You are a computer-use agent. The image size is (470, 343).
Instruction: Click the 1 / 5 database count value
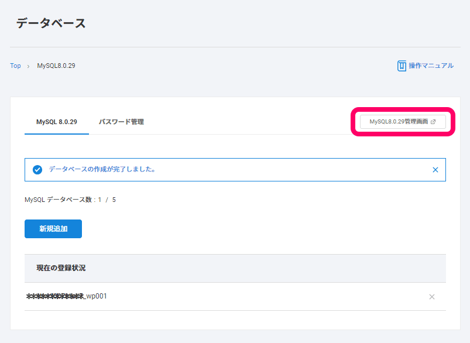(x=107, y=200)
